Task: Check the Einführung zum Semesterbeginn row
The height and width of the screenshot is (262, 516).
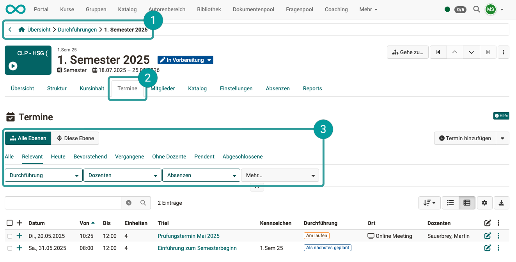Action: click(10, 248)
